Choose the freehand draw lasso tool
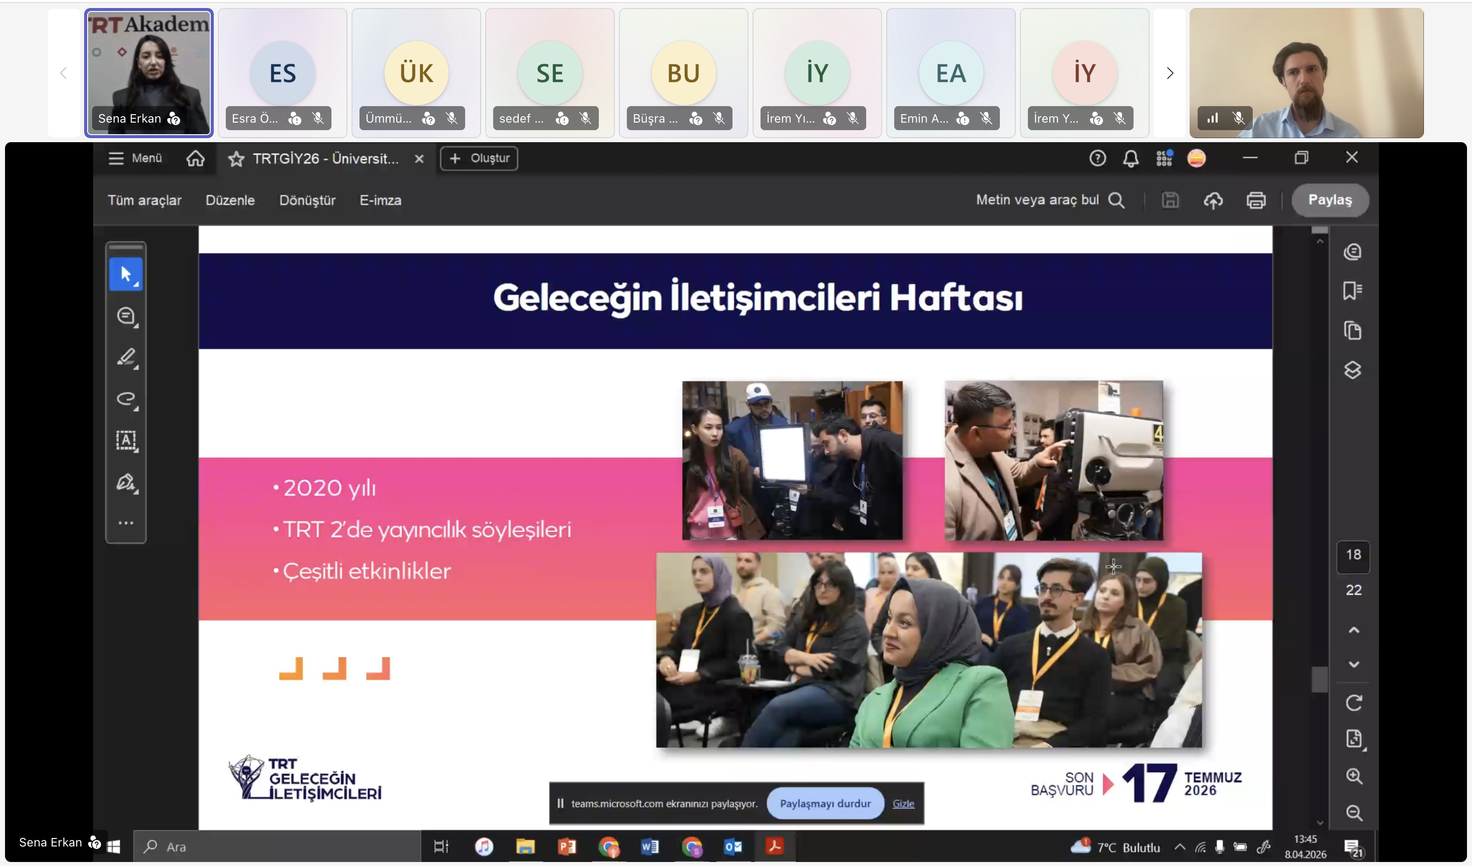The image size is (1472, 866). point(126,399)
